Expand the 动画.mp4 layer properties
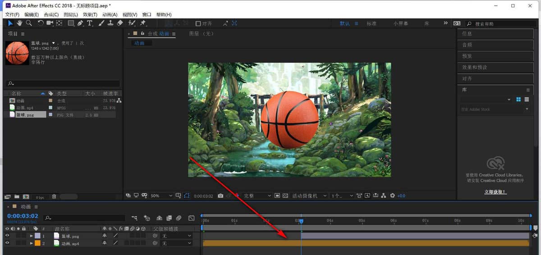The width and height of the screenshot is (541, 255). point(32,243)
